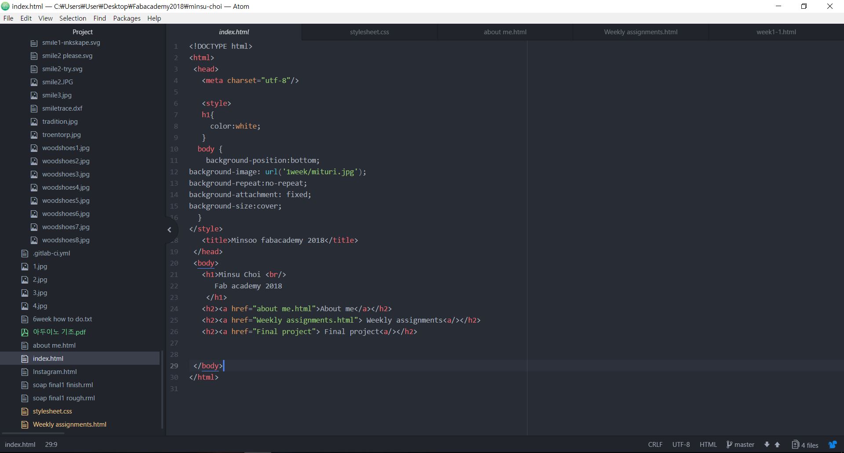This screenshot has height=453, width=844.
Task: Click the PDF icon beside 아두이노 기초.pdf
Action: click(x=25, y=332)
